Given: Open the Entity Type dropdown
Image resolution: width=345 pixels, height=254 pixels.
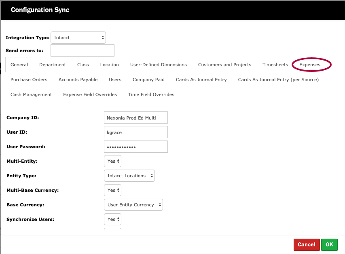Looking at the screenshot, I should click(x=129, y=176).
